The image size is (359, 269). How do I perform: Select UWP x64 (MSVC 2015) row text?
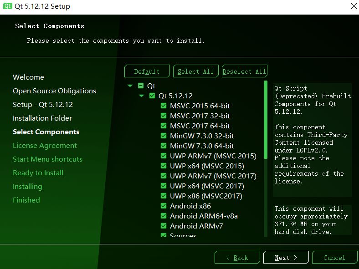click(207, 166)
